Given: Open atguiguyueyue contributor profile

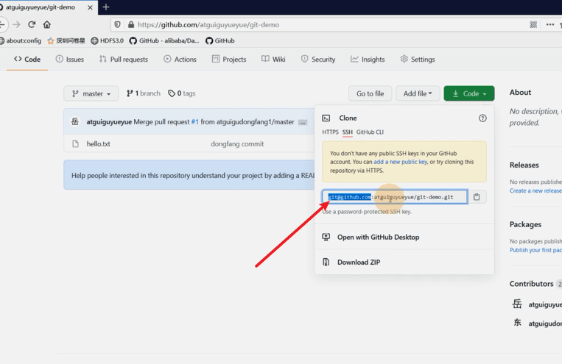Looking at the screenshot, I should 545,304.
